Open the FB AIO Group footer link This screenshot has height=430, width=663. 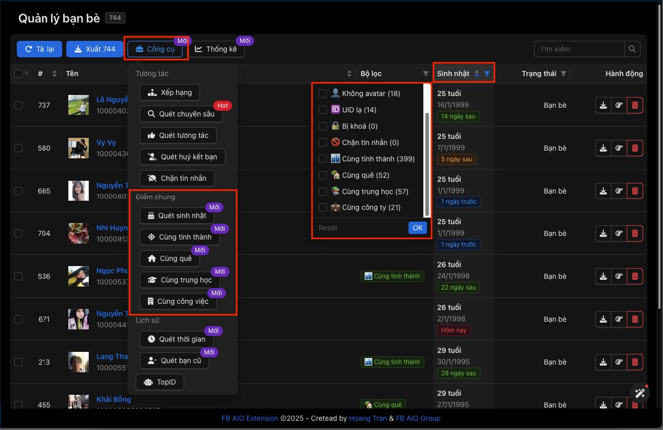[x=418, y=418]
